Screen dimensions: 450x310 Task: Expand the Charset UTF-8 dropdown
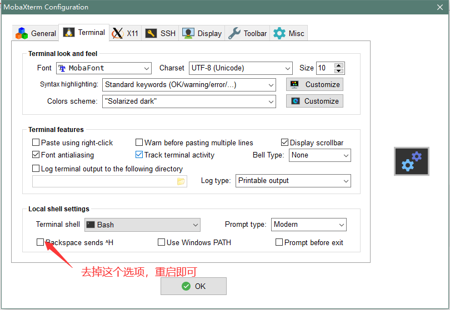[241, 68]
